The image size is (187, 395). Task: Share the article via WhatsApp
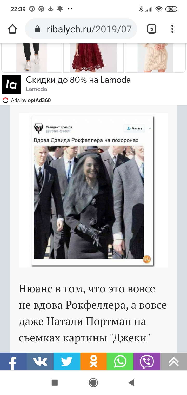(x=120, y=361)
